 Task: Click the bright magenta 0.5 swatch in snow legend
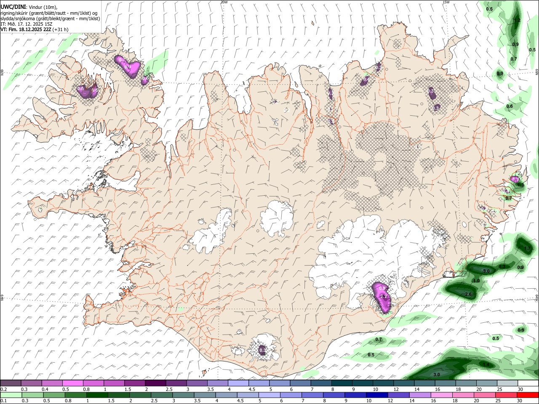73,383
